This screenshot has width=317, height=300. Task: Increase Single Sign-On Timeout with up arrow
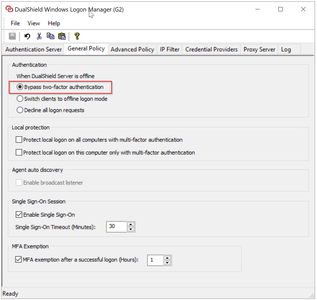(130, 224)
